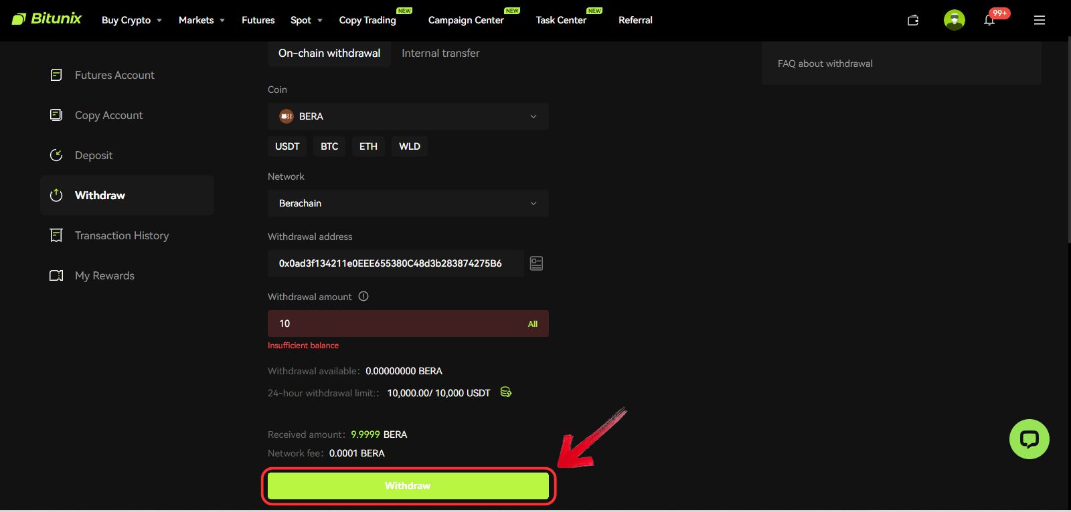Screen dimensions: 1071x512
Task: Select the BTC quick coin button
Action: pyautogui.click(x=329, y=146)
